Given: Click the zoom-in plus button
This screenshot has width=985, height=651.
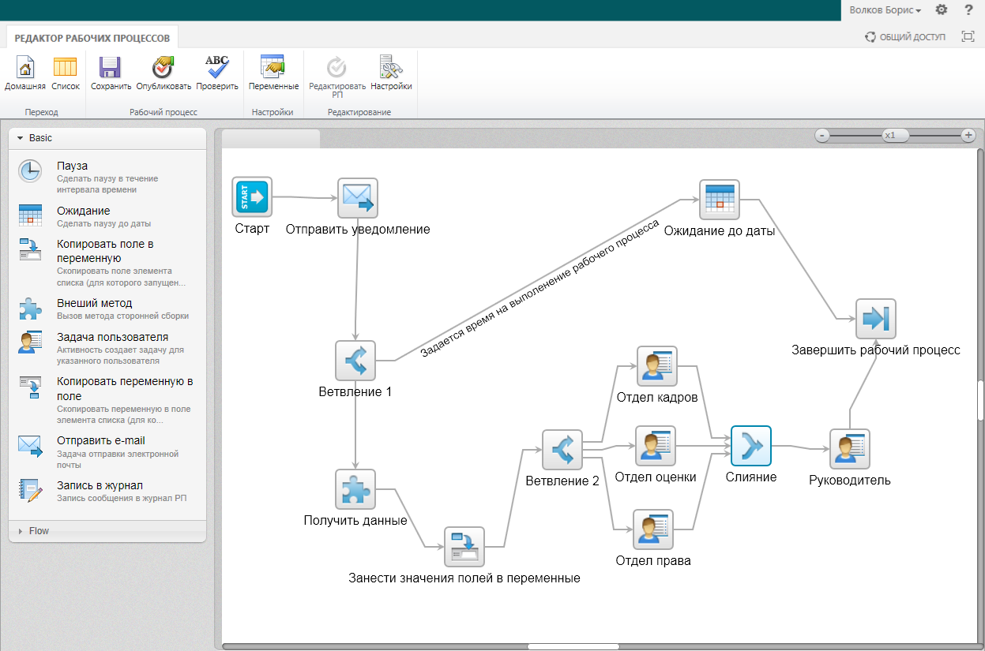Looking at the screenshot, I should [x=968, y=136].
